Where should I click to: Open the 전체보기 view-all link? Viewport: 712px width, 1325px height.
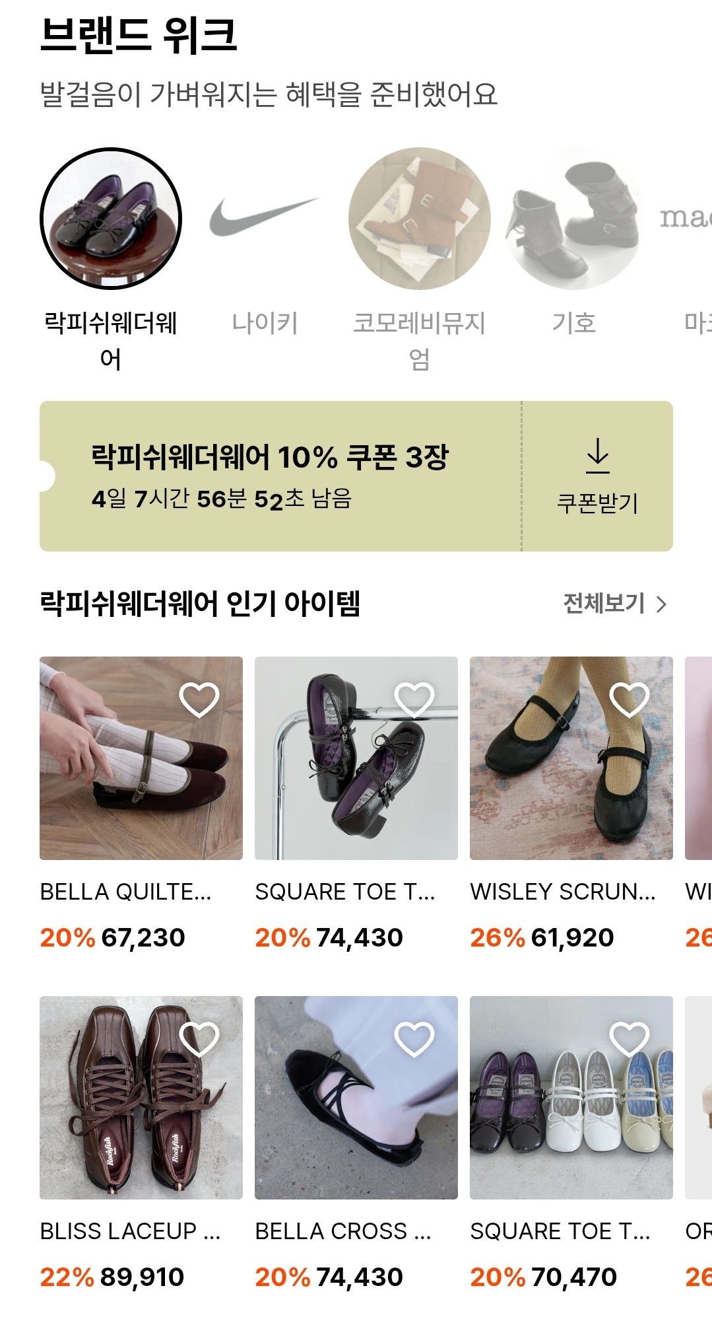615,604
